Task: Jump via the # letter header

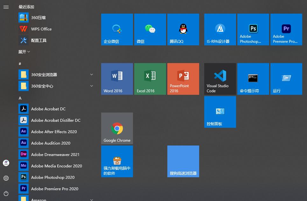Action: [x=20, y=64]
